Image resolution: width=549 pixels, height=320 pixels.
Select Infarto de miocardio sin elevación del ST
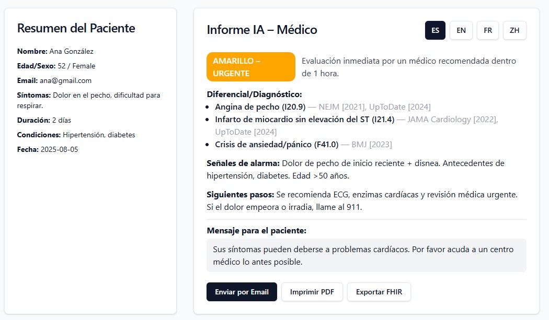(x=304, y=120)
